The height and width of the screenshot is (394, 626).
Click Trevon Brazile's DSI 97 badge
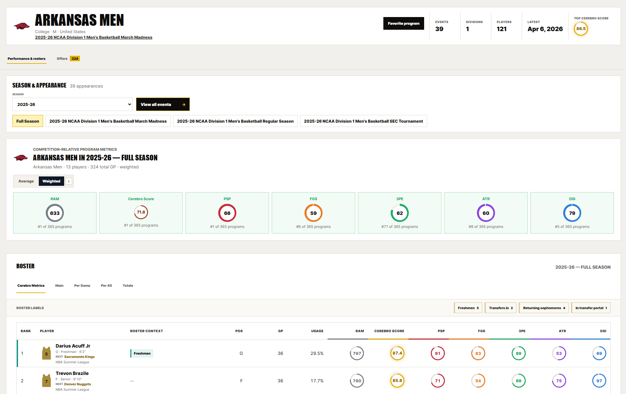click(x=599, y=381)
